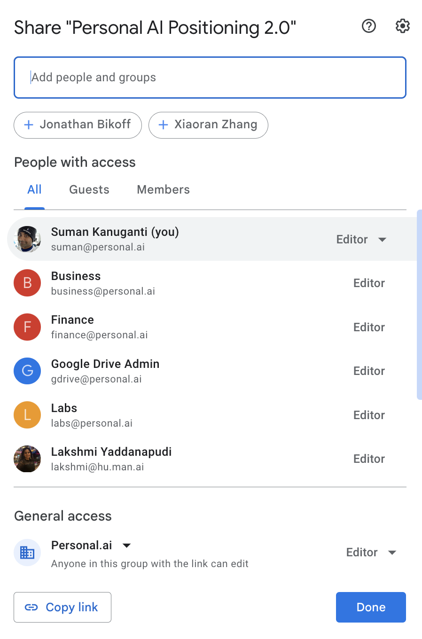
Task: Open share settings gear icon
Action: (x=403, y=26)
